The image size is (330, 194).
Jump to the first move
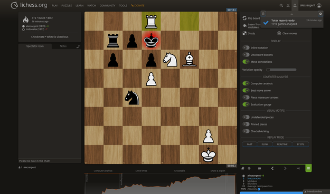[259, 168]
